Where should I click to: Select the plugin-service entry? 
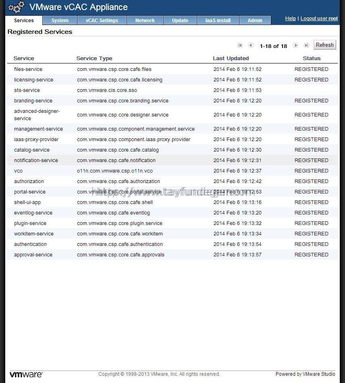30,223
